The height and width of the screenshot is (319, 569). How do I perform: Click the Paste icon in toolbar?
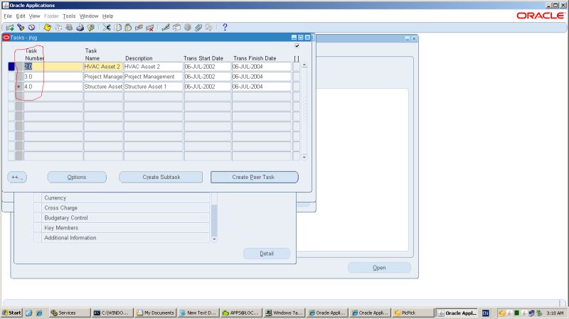128,28
